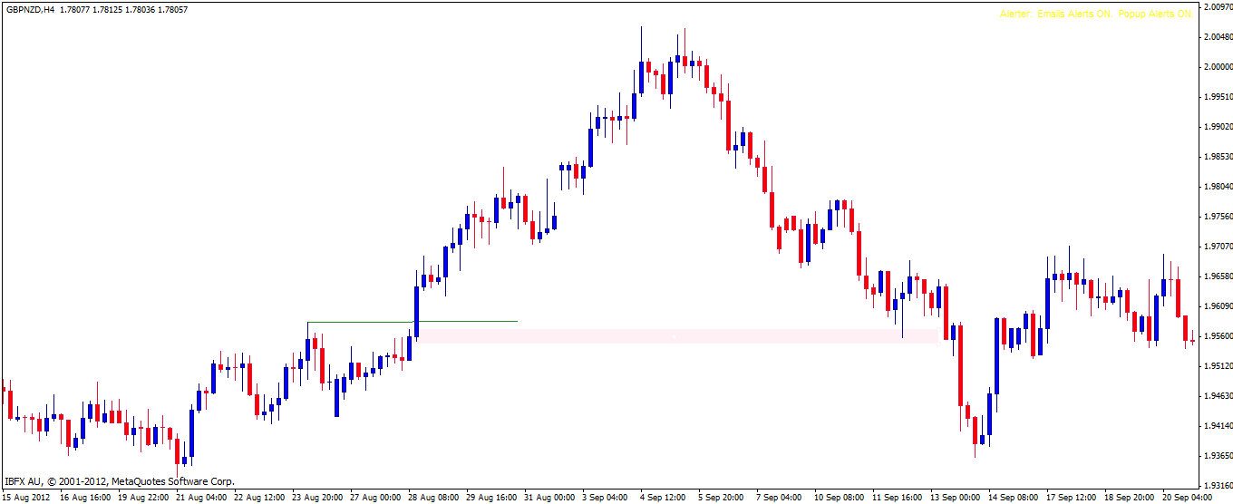Image resolution: width=1233 pixels, height=504 pixels.
Task: Click the 13 Sep 00:00 time label
Action: (957, 498)
